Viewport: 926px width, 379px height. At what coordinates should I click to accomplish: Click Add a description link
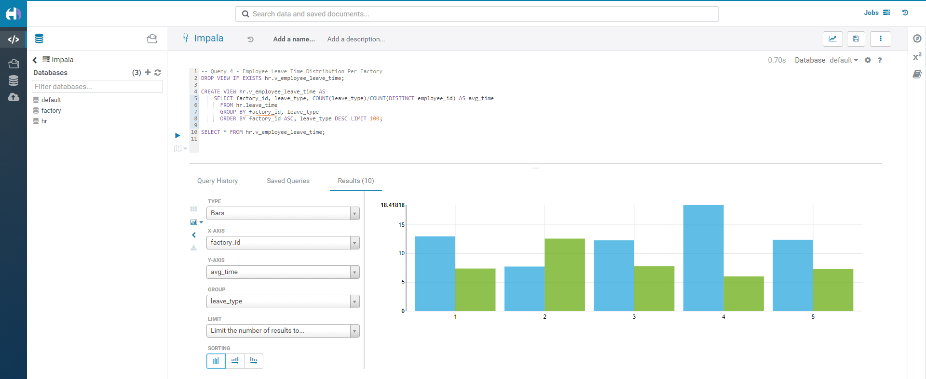(x=356, y=39)
